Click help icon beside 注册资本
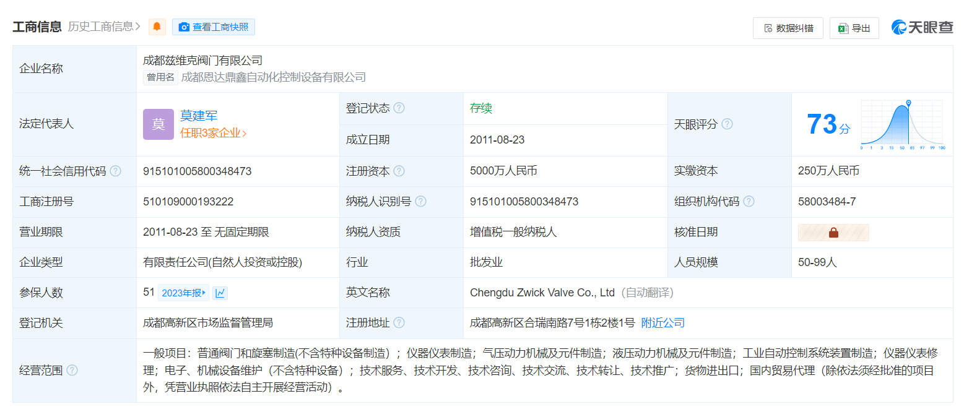 click(x=399, y=171)
